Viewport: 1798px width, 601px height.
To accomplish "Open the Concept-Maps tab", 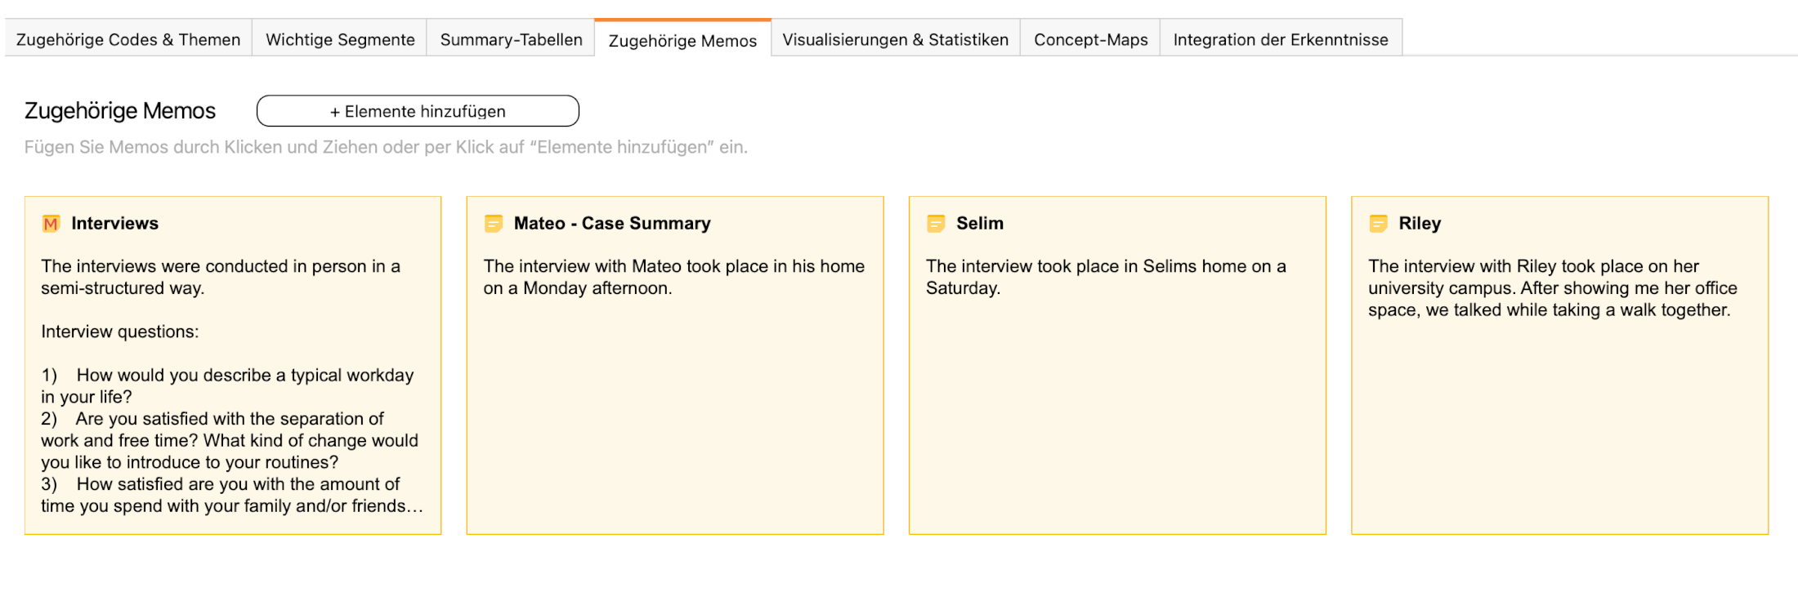I will point(1090,39).
